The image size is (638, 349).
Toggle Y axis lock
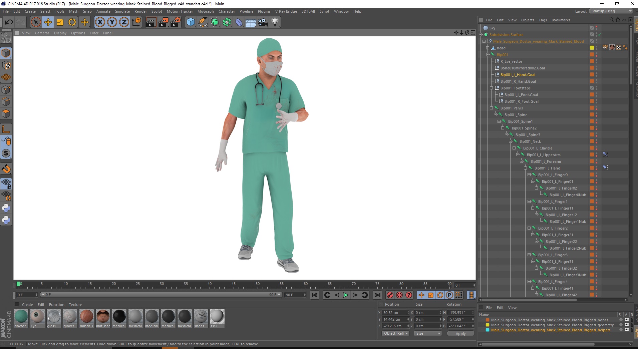tap(112, 22)
